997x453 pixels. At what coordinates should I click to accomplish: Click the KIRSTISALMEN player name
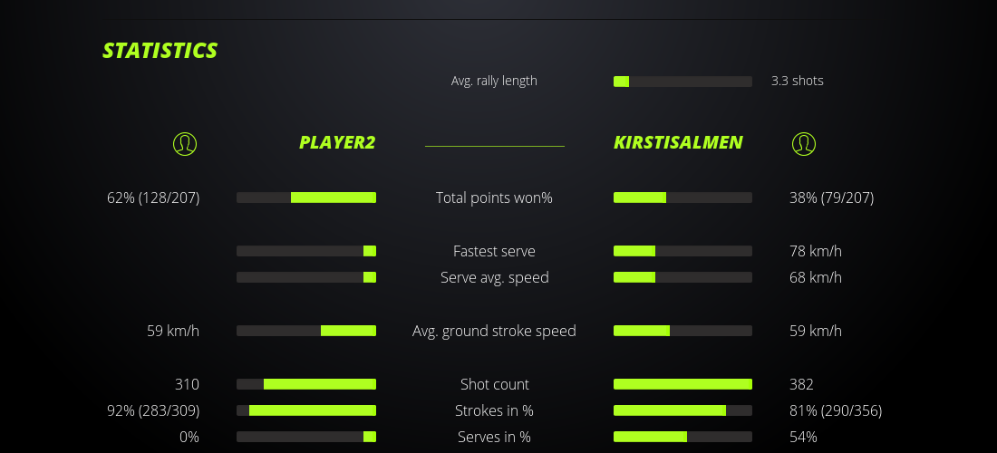point(678,142)
